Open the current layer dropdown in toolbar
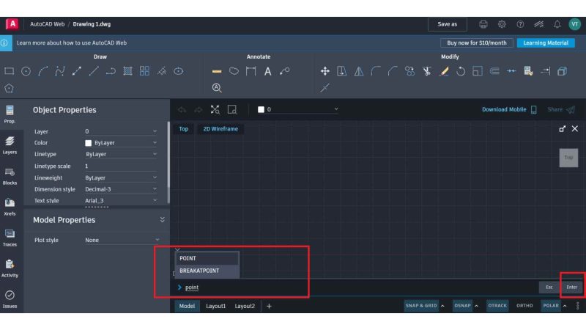Image resolution: width=586 pixels, height=330 pixels. (298, 109)
